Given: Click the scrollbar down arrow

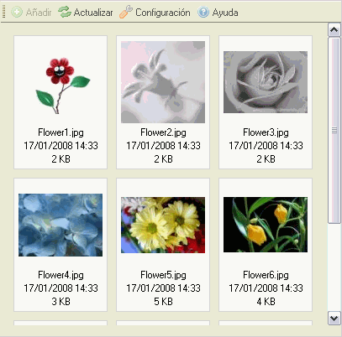Looking at the screenshot, I should (x=334, y=319).
